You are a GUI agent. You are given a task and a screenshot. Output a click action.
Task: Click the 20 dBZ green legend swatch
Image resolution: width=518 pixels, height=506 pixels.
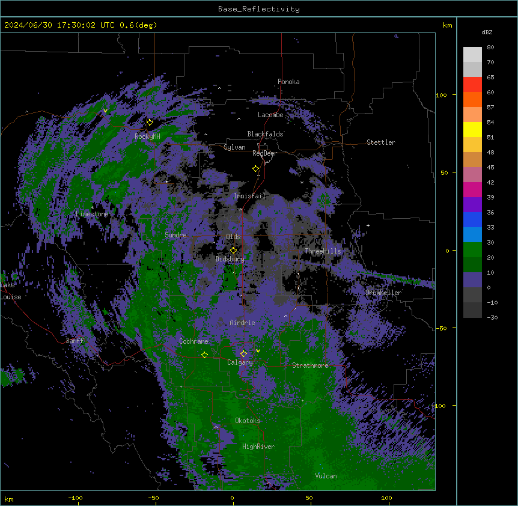472,264
